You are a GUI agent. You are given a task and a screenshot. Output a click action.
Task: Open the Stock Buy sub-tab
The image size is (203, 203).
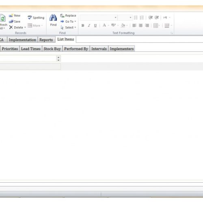[52, 49]
